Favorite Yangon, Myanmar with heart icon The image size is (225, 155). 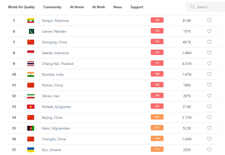pos(209,20)
